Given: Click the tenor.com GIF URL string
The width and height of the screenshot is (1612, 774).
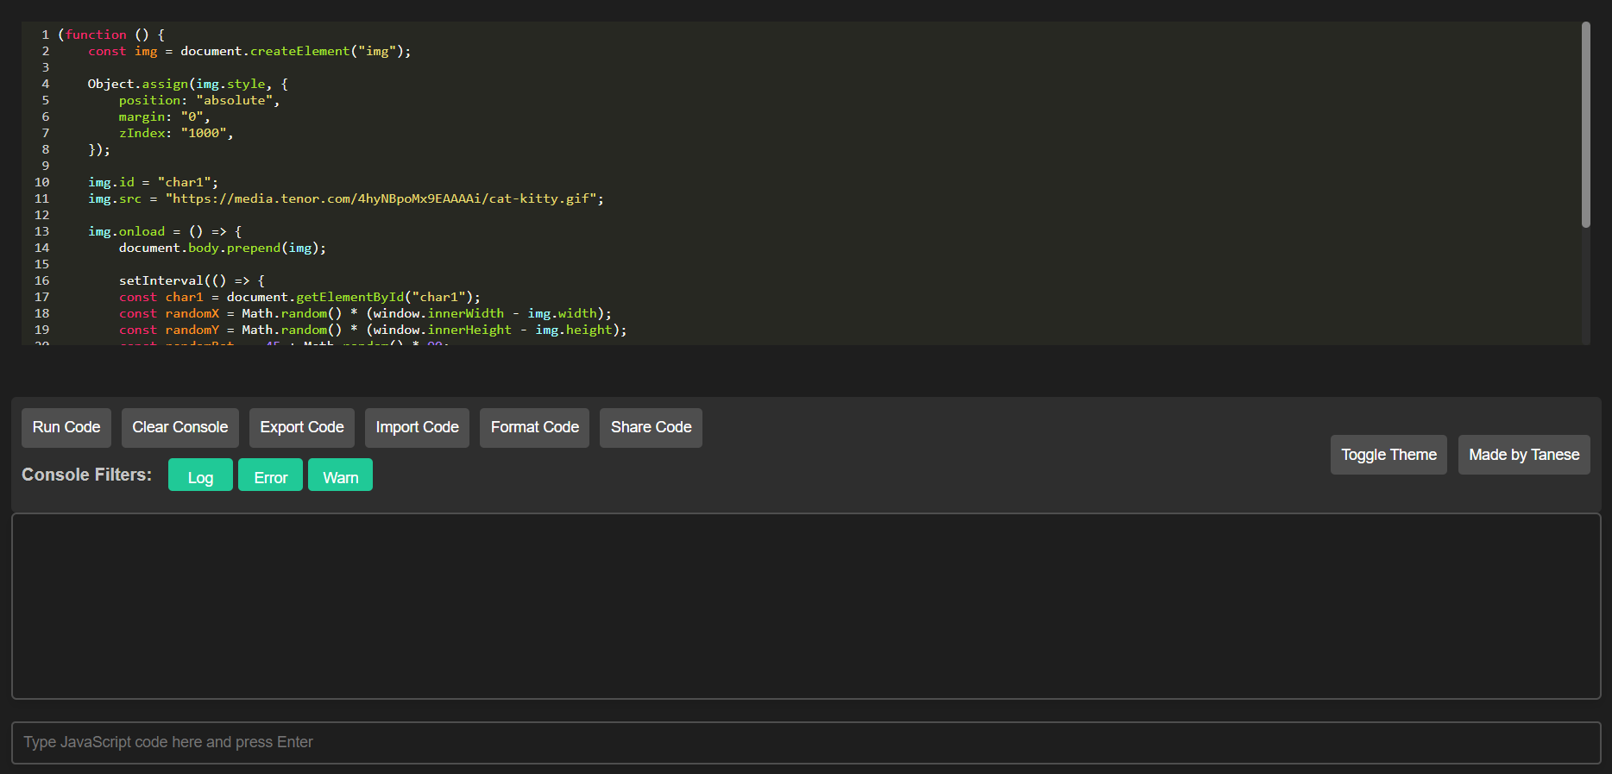Looking at the screenshot, I should [381, 198].
